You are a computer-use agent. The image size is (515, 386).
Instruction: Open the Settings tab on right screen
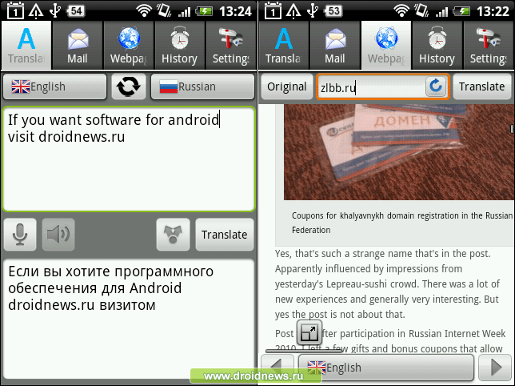488,46
